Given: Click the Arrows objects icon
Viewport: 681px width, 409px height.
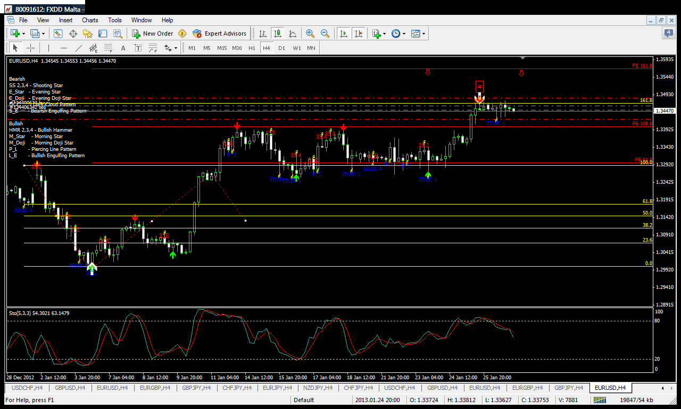Looking at the screenshot, I should click(x=168, y=48).
